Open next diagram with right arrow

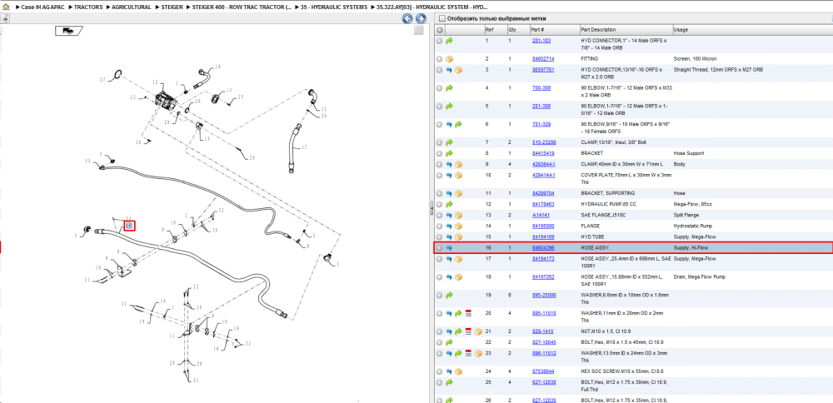point(420,18)
